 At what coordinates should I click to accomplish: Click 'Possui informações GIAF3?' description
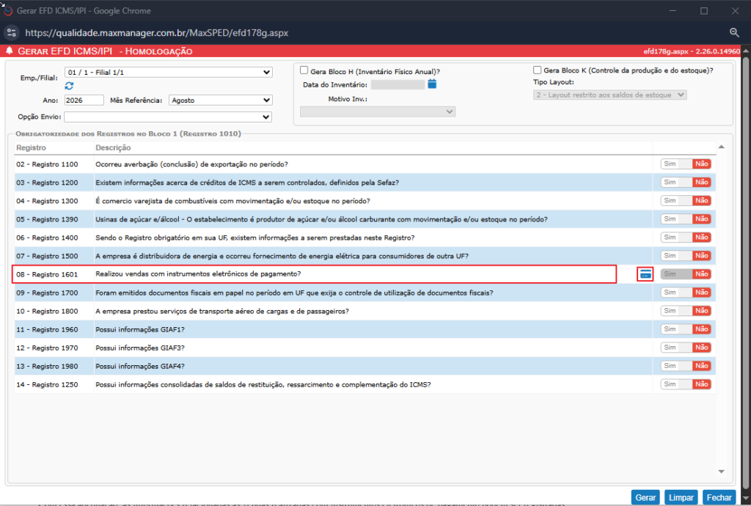pos(140,348)
